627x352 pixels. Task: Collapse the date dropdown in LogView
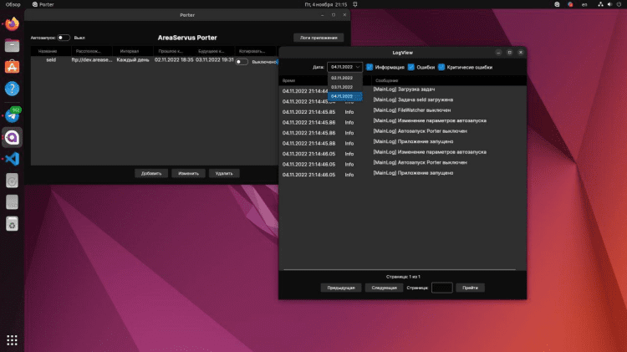click(x=344, y=67)
